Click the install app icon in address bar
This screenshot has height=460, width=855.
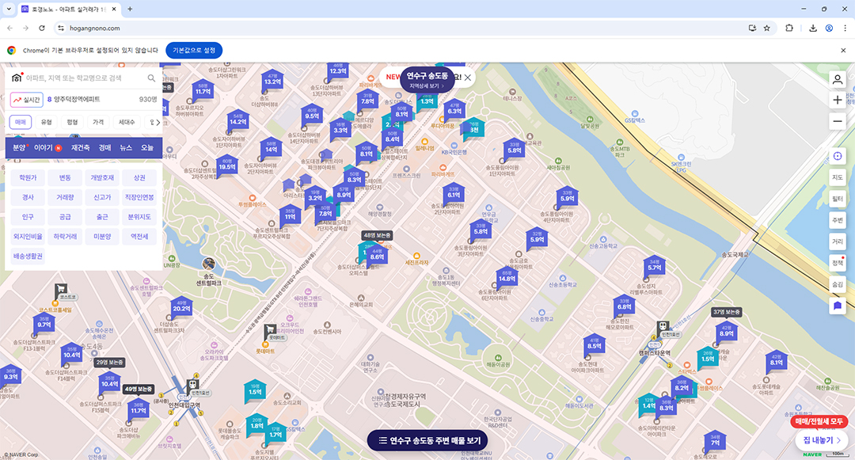tap(753, 28)
